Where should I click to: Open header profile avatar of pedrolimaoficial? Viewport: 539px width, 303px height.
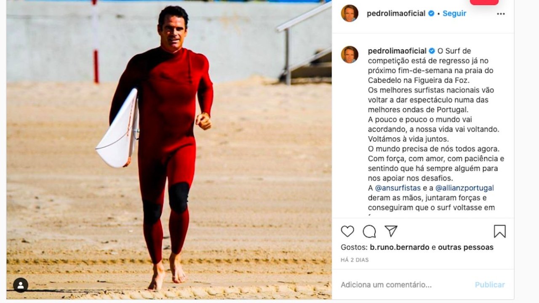(350, 13)
